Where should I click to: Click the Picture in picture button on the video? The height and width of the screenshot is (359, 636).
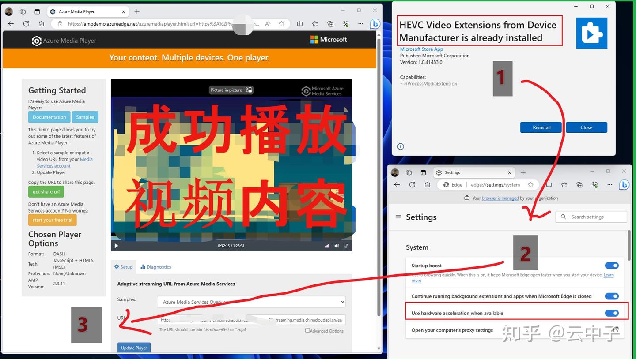[231, 90]
